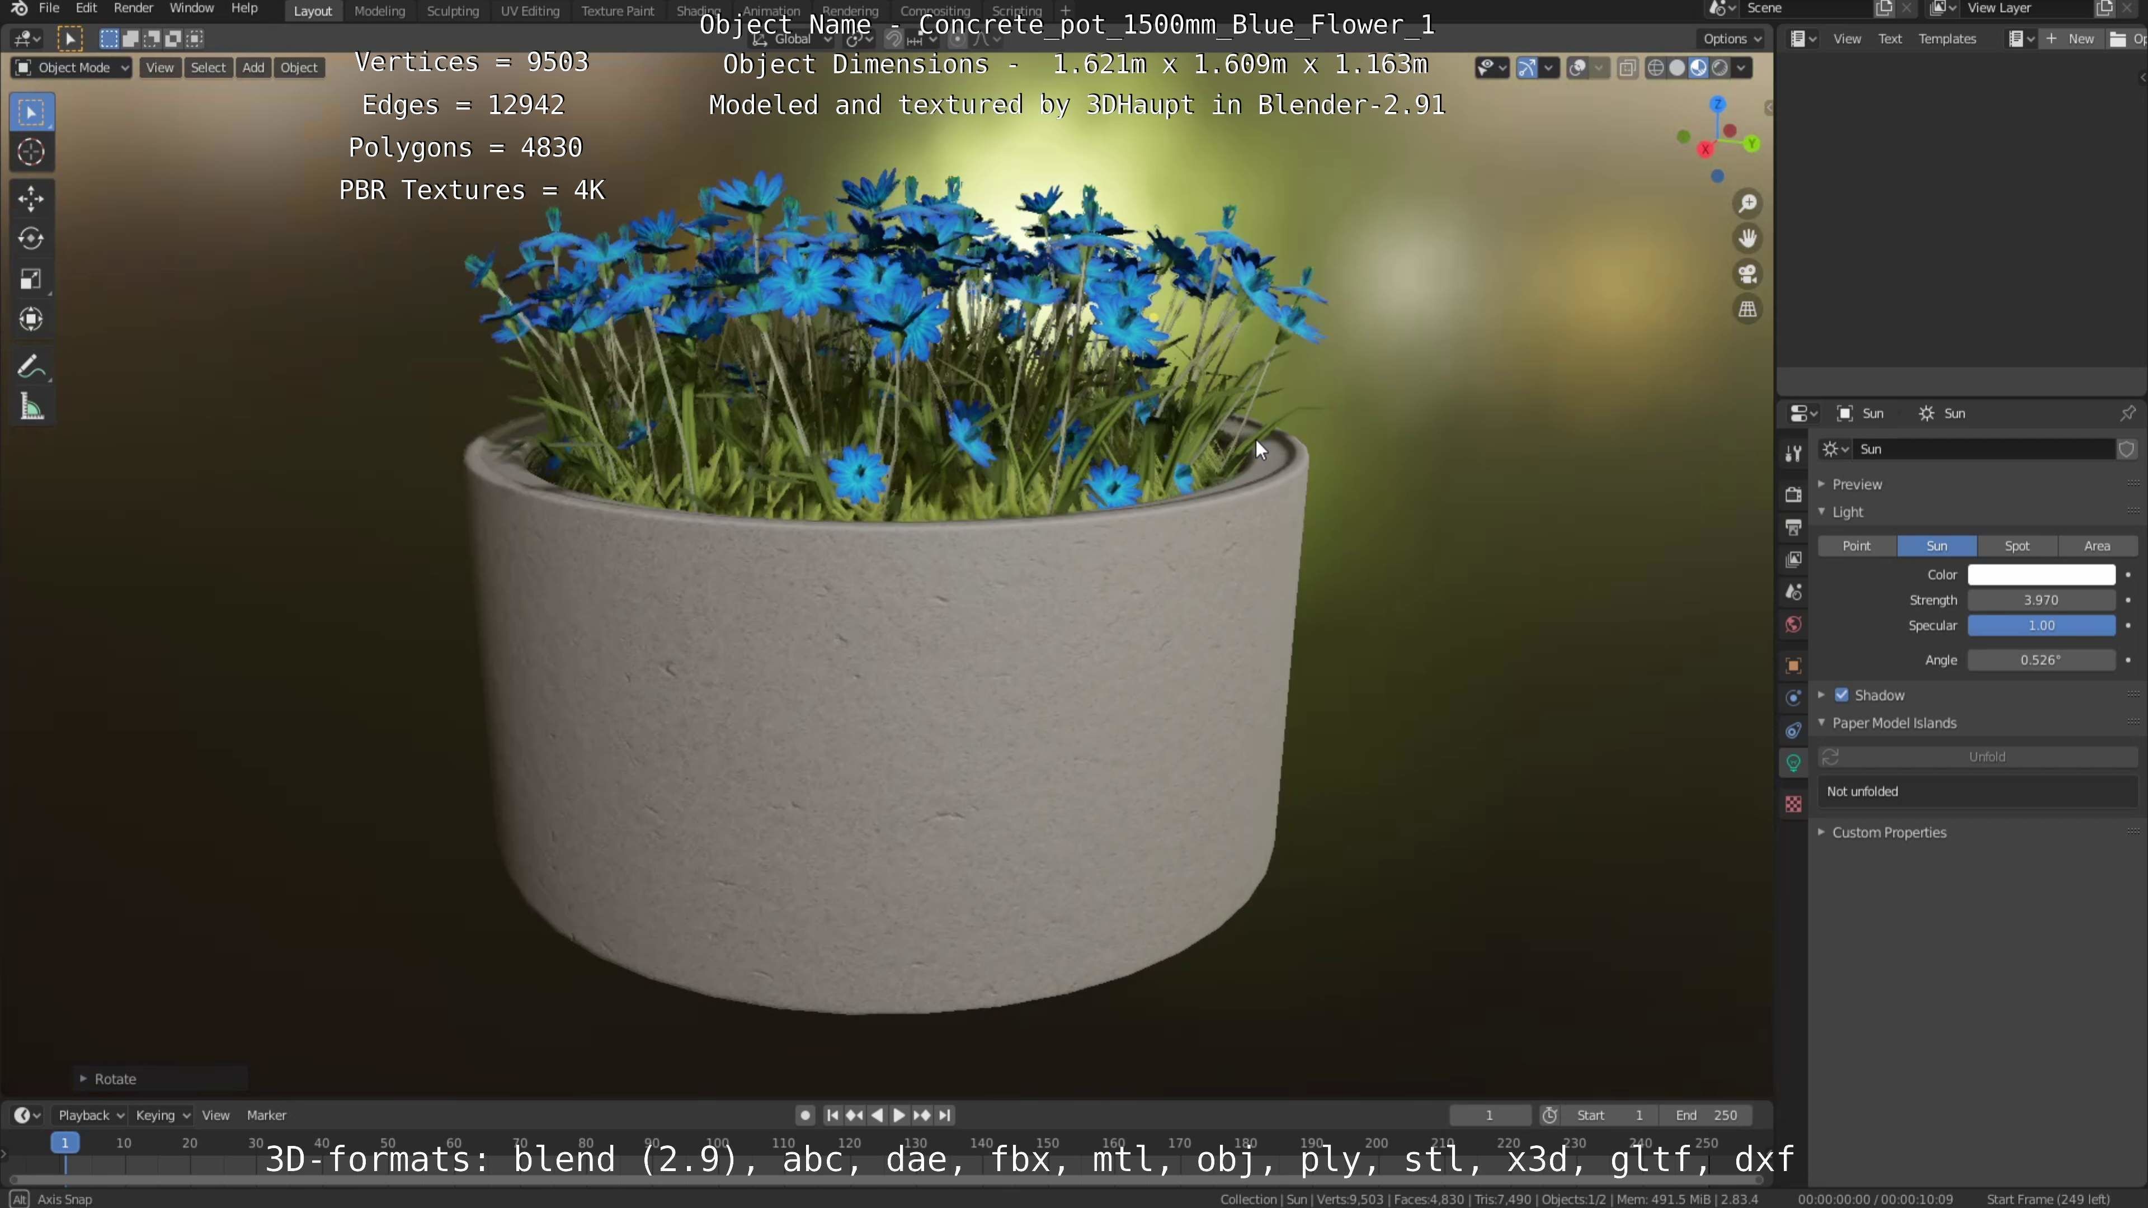Open Output properties tab

1793,527
